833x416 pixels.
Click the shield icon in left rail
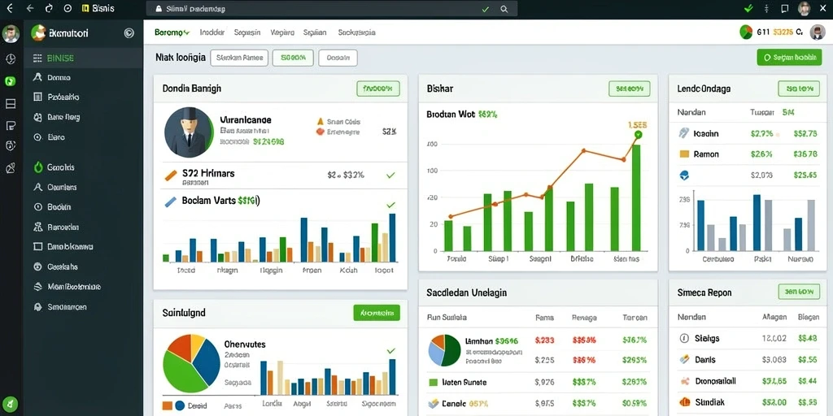pyautogui.click(x=10, y=146)
